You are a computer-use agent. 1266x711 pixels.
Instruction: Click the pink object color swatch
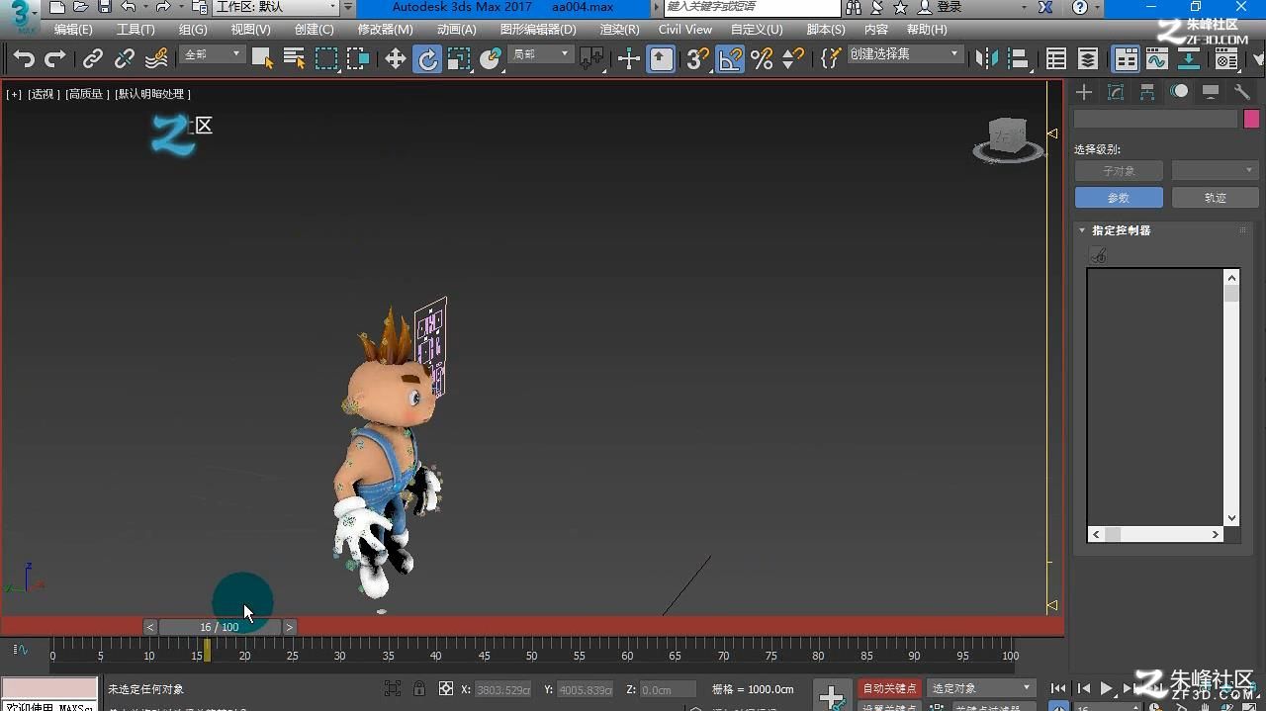(1251, 119)
